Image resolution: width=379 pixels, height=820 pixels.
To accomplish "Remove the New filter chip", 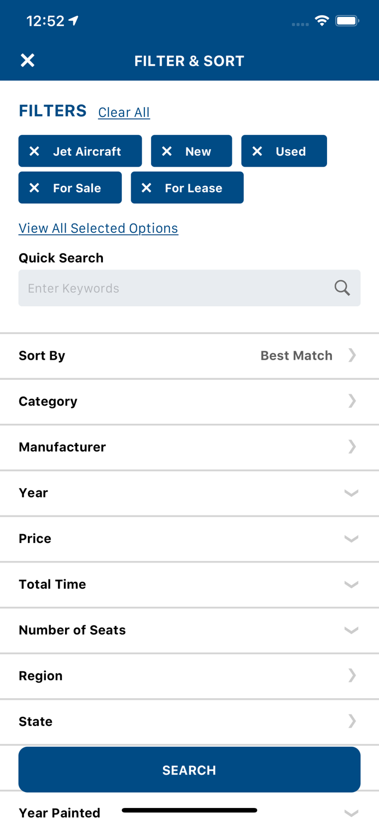I will click(x=167, y=151).
